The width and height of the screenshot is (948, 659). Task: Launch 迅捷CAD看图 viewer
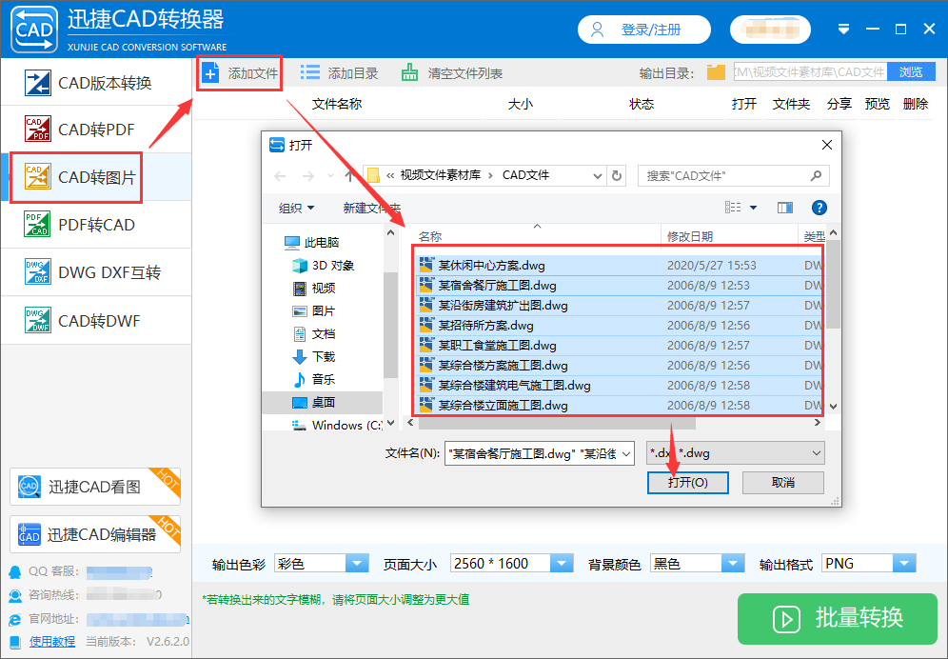point(95,487)
